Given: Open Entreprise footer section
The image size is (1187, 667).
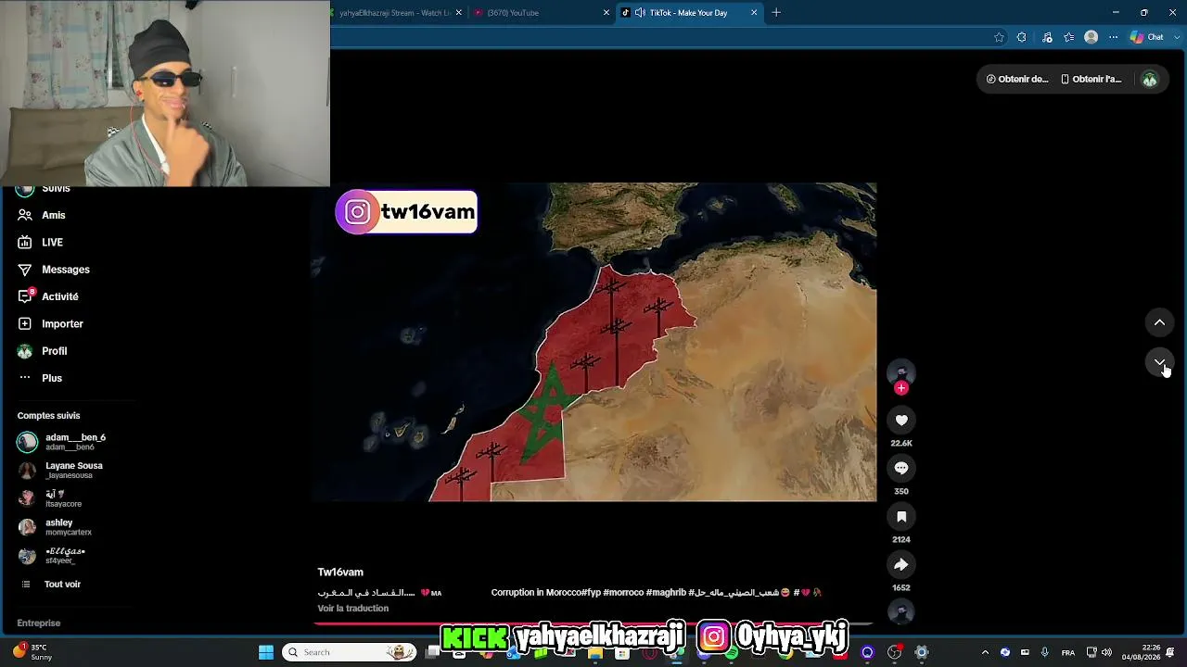Looking at the screenshot, I should click(x=39, y=623).
